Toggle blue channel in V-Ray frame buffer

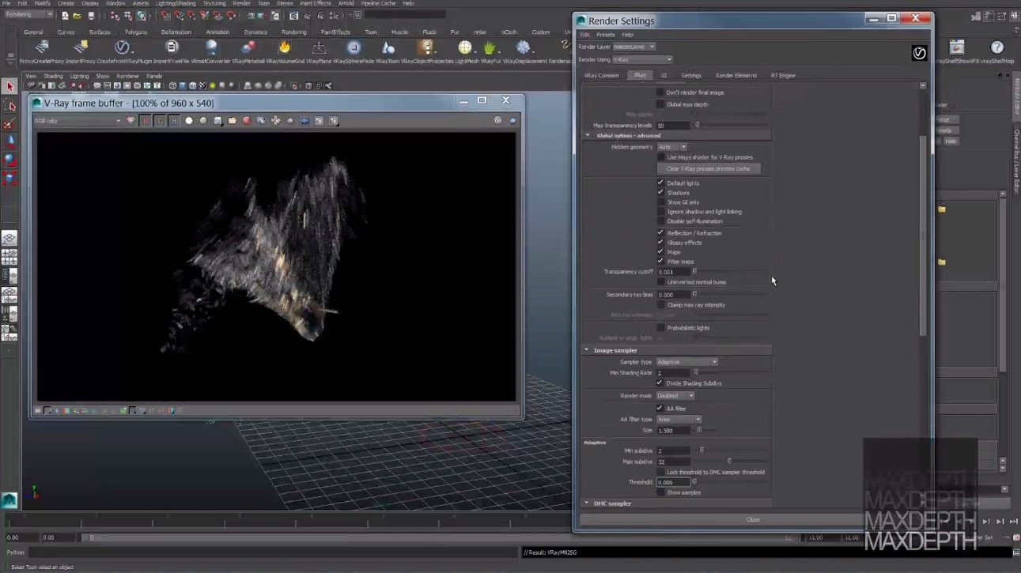click(174, 121)
